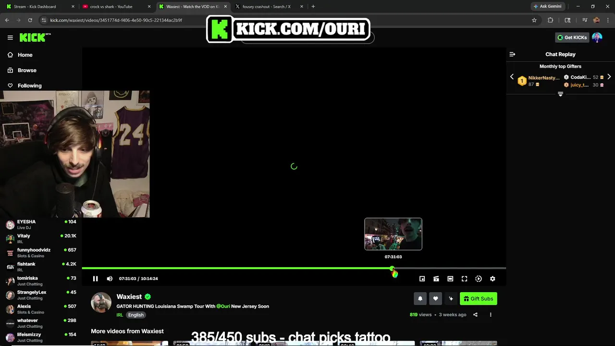615x346 pixels.
Task: Click the playback speed icon
Action: (x=479, y=279)
